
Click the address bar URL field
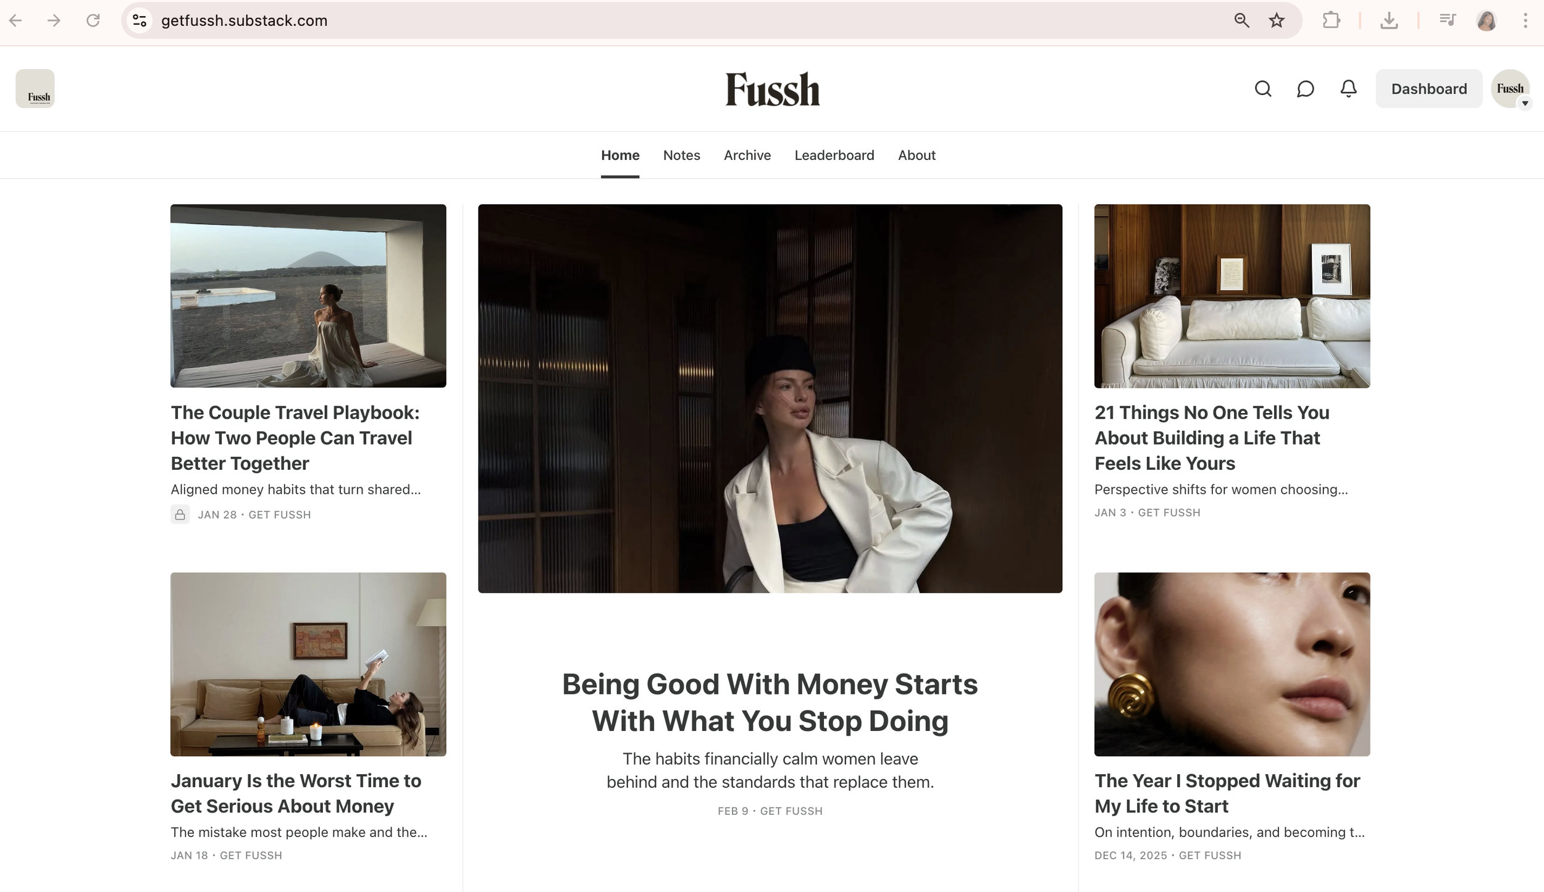(679, 20)
